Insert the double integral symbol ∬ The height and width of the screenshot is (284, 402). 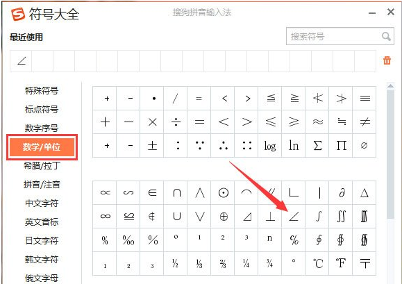[341, 217]
